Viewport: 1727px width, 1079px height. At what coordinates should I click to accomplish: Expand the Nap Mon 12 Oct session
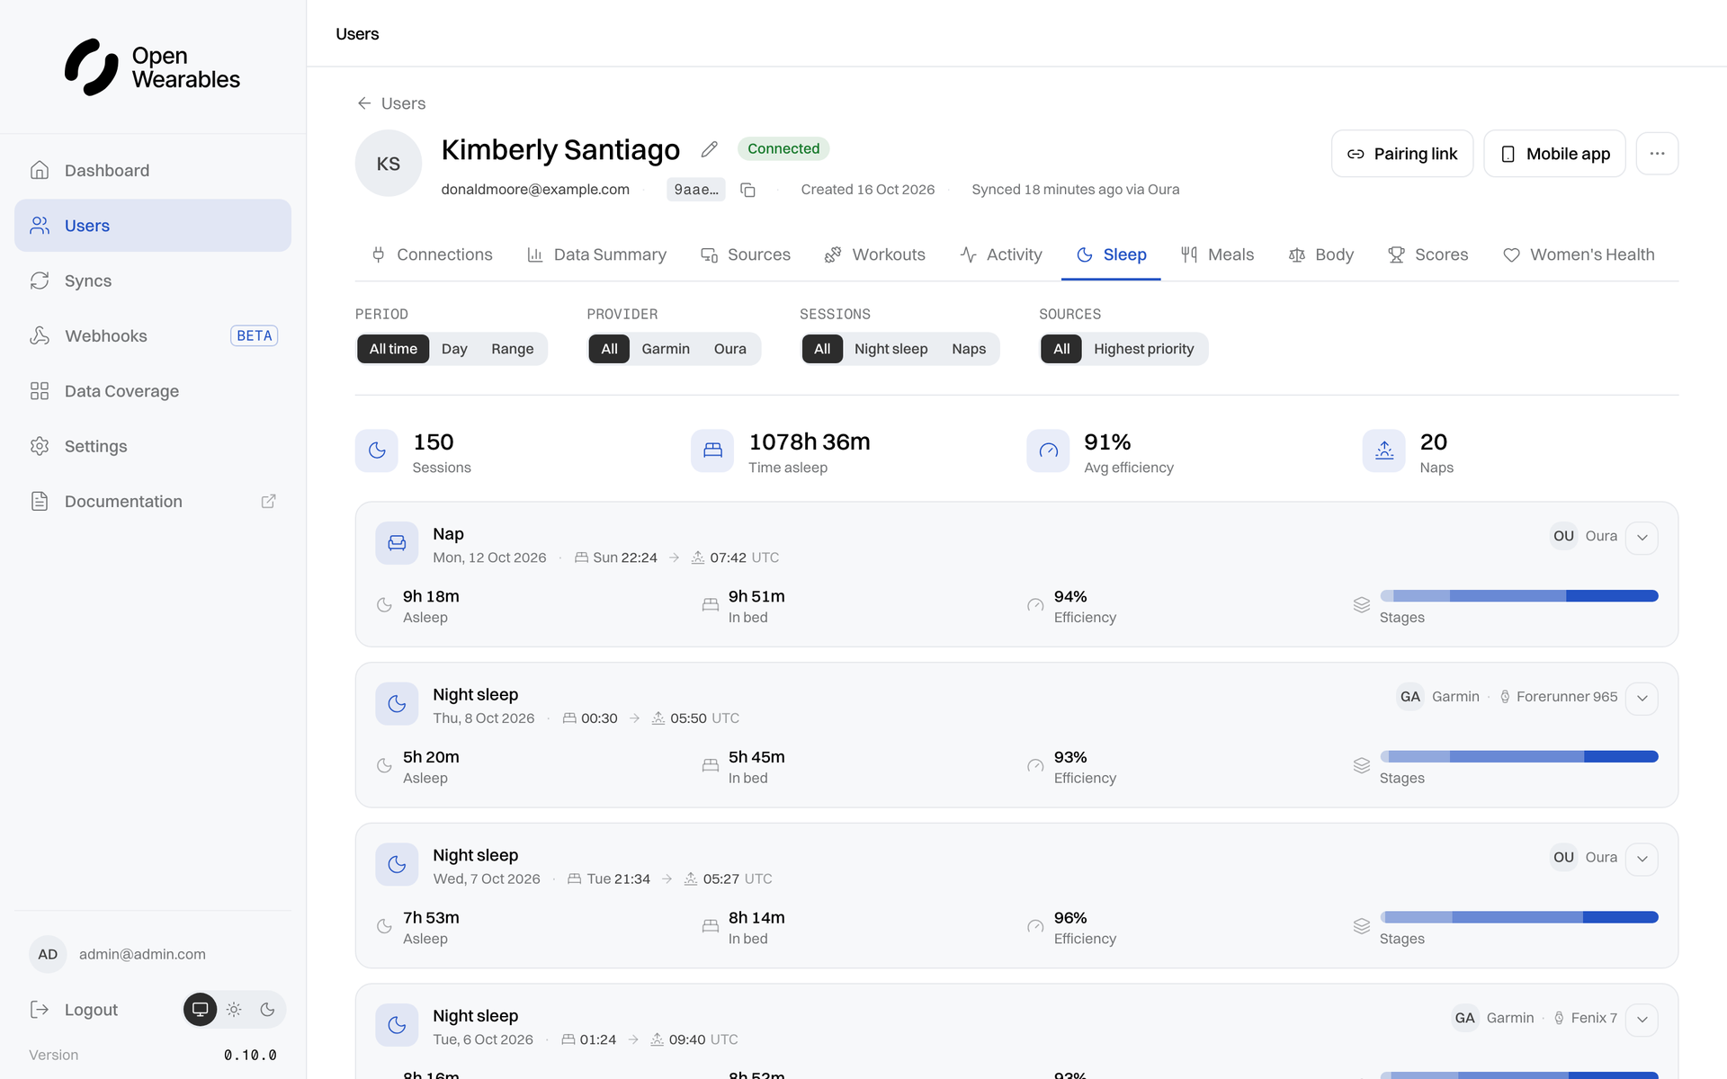tap(1642, 538)
